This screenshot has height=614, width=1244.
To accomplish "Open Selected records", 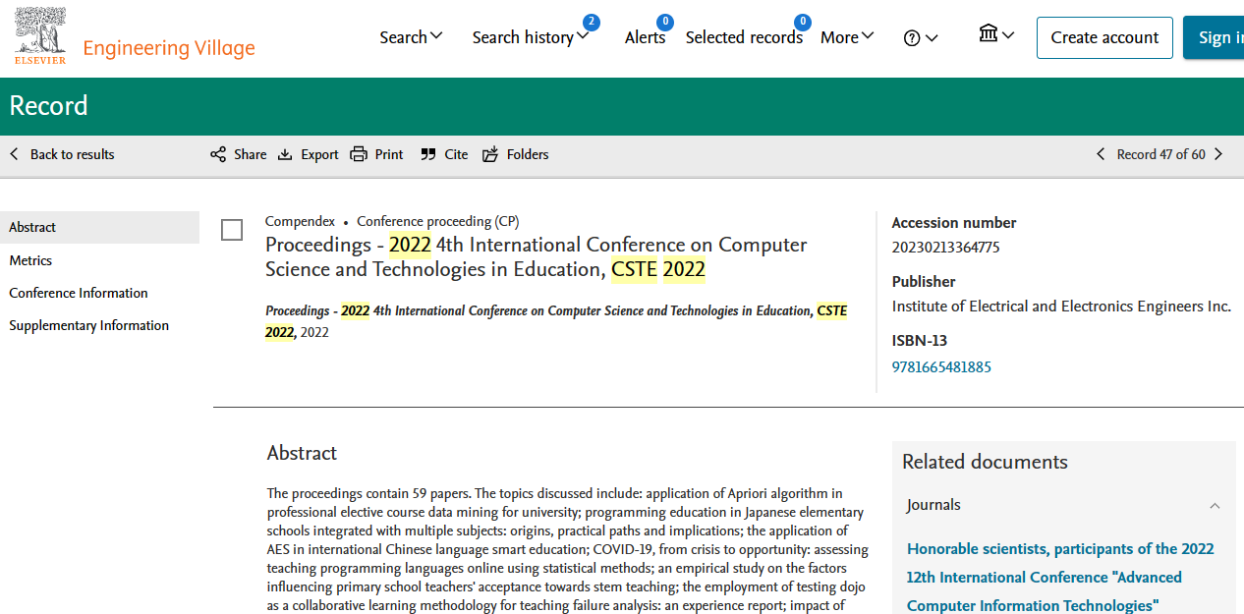I will coord(744,37).
